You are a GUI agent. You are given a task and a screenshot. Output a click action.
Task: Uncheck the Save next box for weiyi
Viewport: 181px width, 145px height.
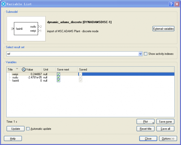click(x=59, y=74)
